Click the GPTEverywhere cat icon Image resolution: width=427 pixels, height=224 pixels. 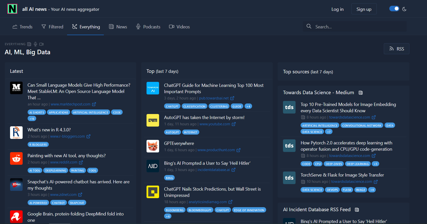click(153, 146)
